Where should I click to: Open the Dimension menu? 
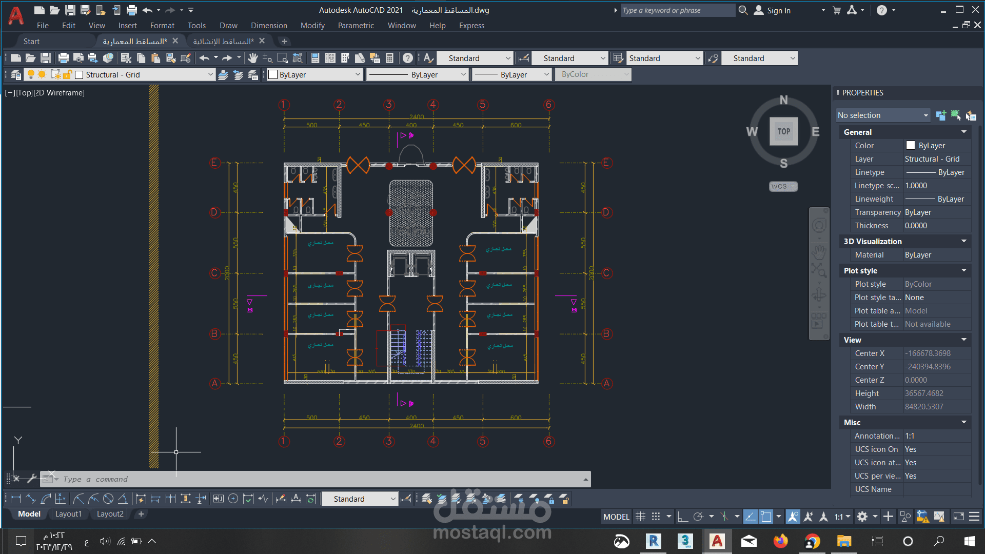pyautogui.click(x=269, y=26)
